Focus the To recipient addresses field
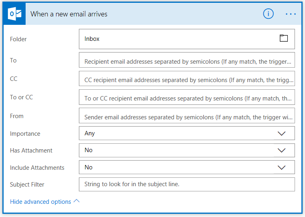 tap(187, 62)
